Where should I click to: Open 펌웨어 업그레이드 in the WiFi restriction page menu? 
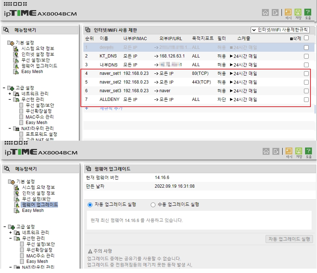pos(39,66)
